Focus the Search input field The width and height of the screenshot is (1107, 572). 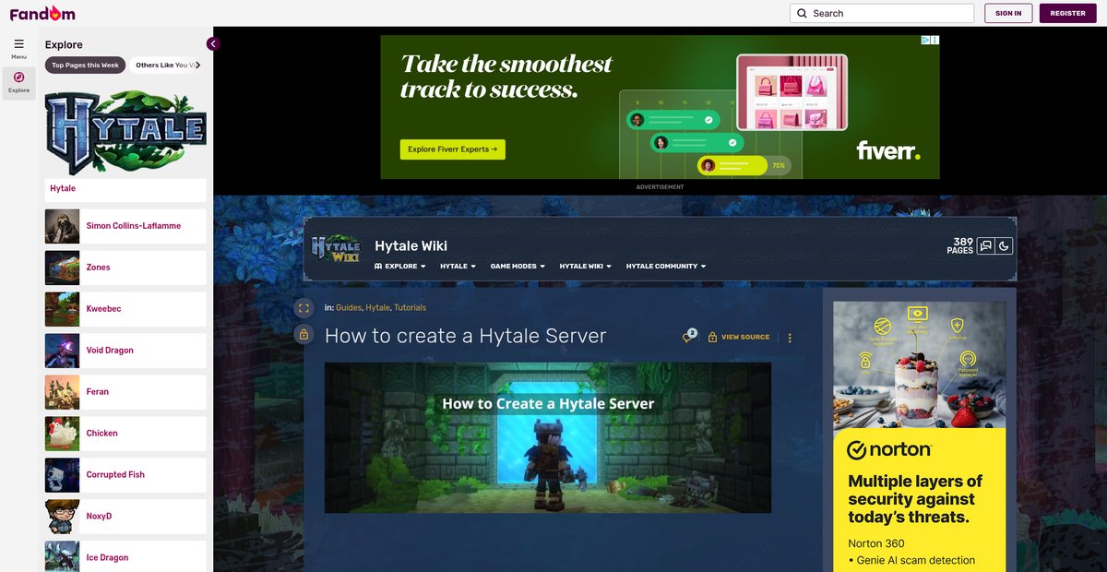pos(882,13)
